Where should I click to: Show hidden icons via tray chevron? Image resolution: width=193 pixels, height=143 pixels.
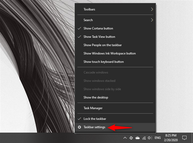[125, 138]
